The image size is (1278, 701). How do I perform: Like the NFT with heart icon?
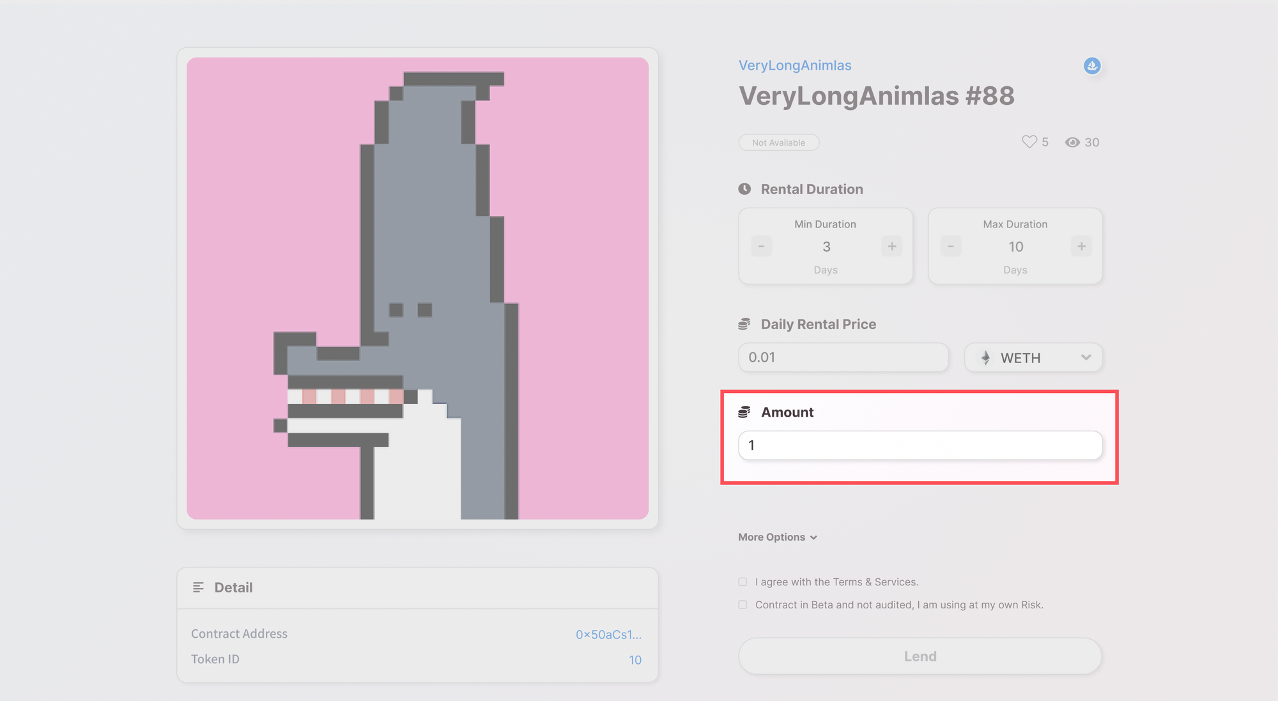1029,142
